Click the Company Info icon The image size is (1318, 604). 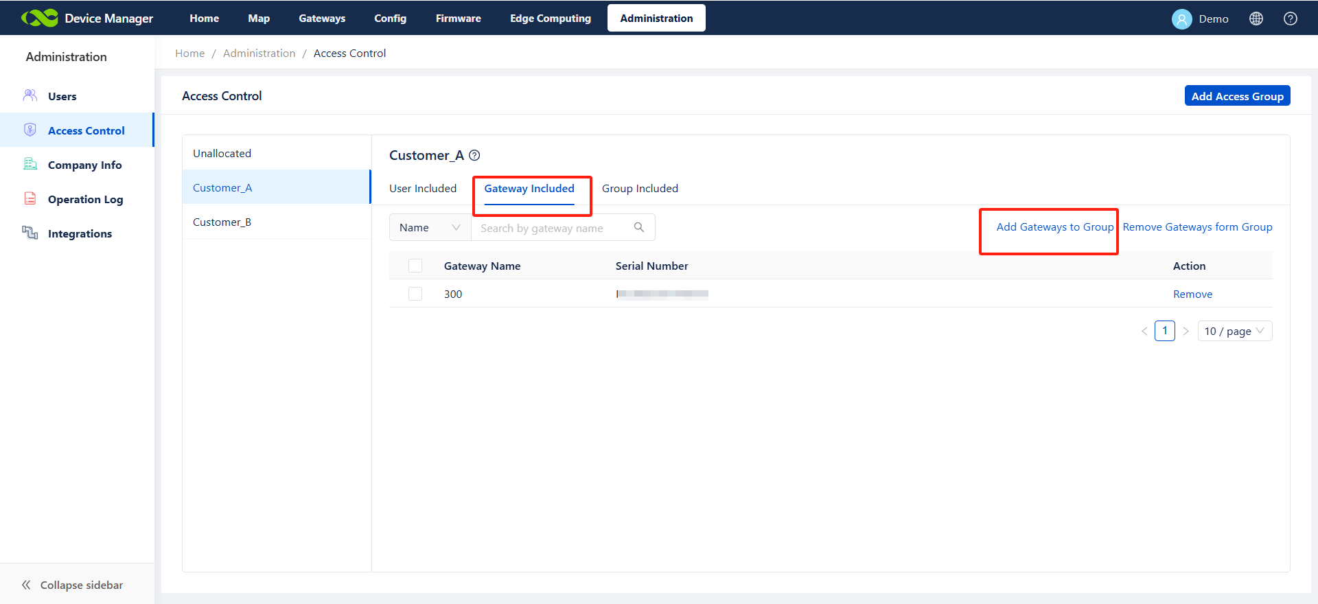click(30, 164)
